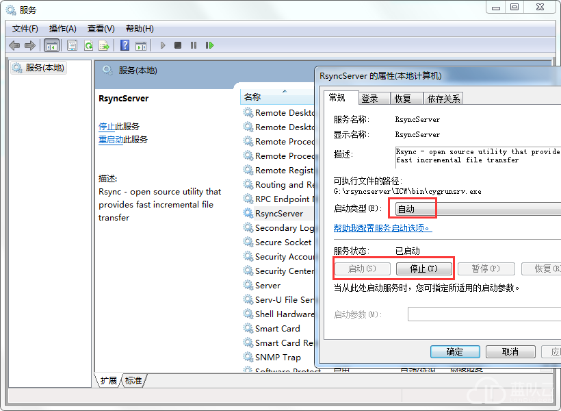Click the Restart Service toolbar icon
Image resolution: width=561 pixels, height=411 pixels.
click(x=209, y=45)
